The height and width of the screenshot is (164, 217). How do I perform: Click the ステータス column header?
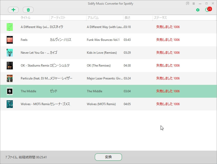(160, 18)
